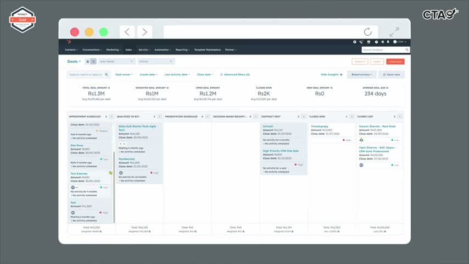Click the Advanced filters icon
469x264 pixels.
221,74
